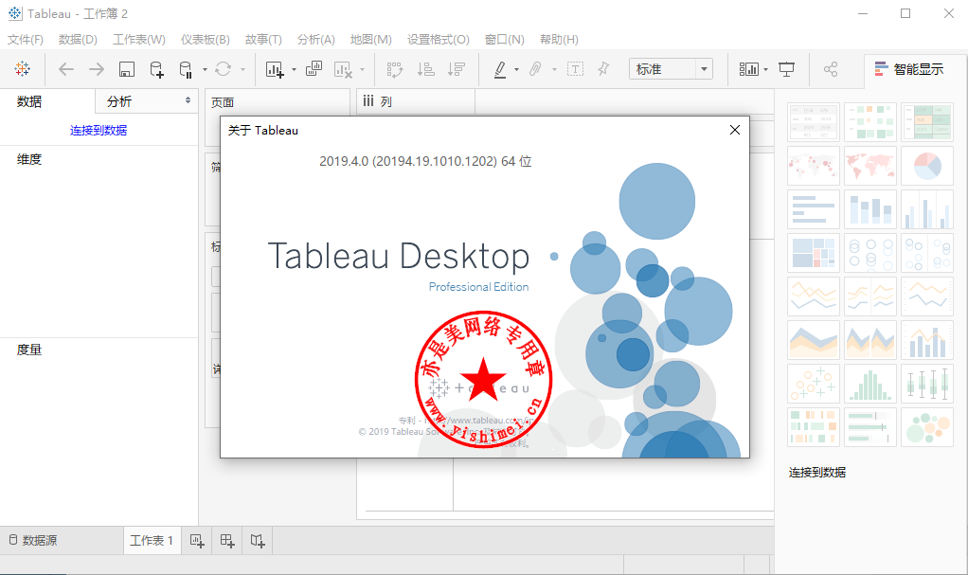Add a new story from the bottom tab bar
Screen dimensions: 968x575
click(x=258, y=541)
